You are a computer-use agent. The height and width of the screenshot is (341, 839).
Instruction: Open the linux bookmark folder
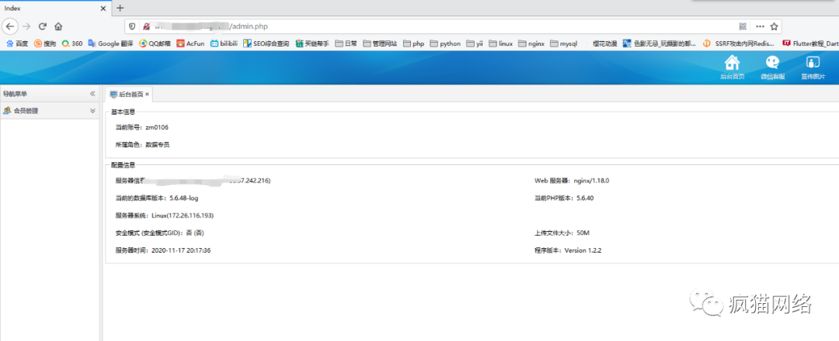tap(501, 43)
